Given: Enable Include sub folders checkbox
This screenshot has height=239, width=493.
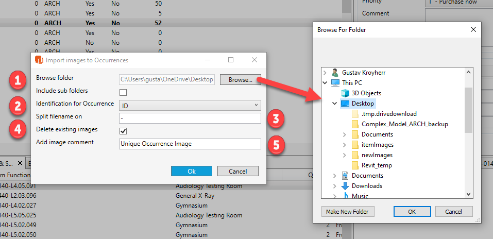Looking at the screenshot, I should click(x=123, y=92).
